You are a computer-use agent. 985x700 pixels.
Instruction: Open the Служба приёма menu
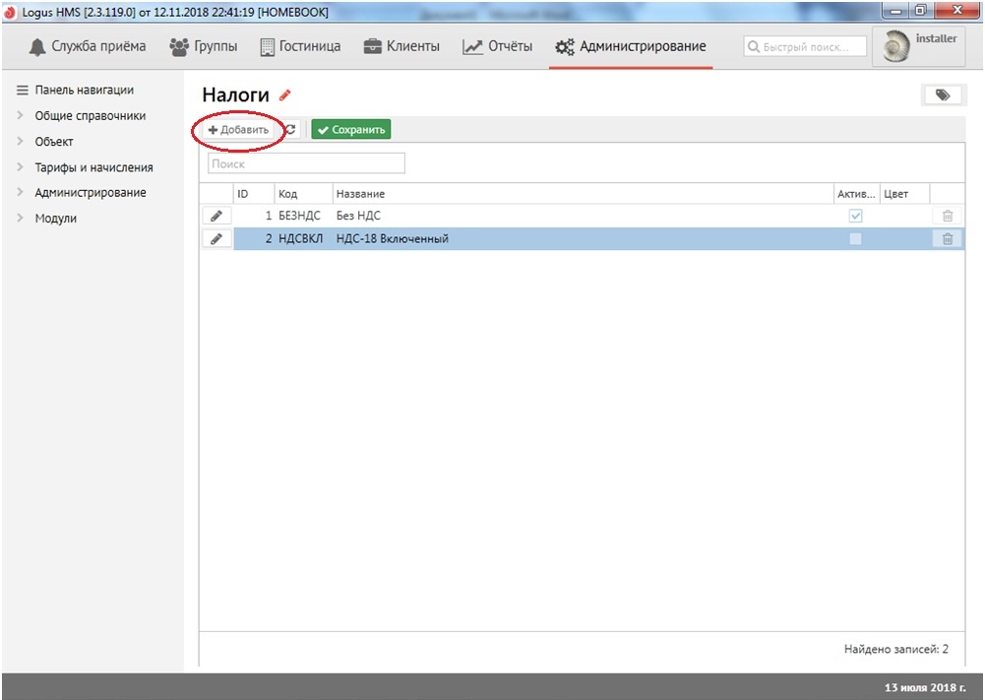point(88,46)
